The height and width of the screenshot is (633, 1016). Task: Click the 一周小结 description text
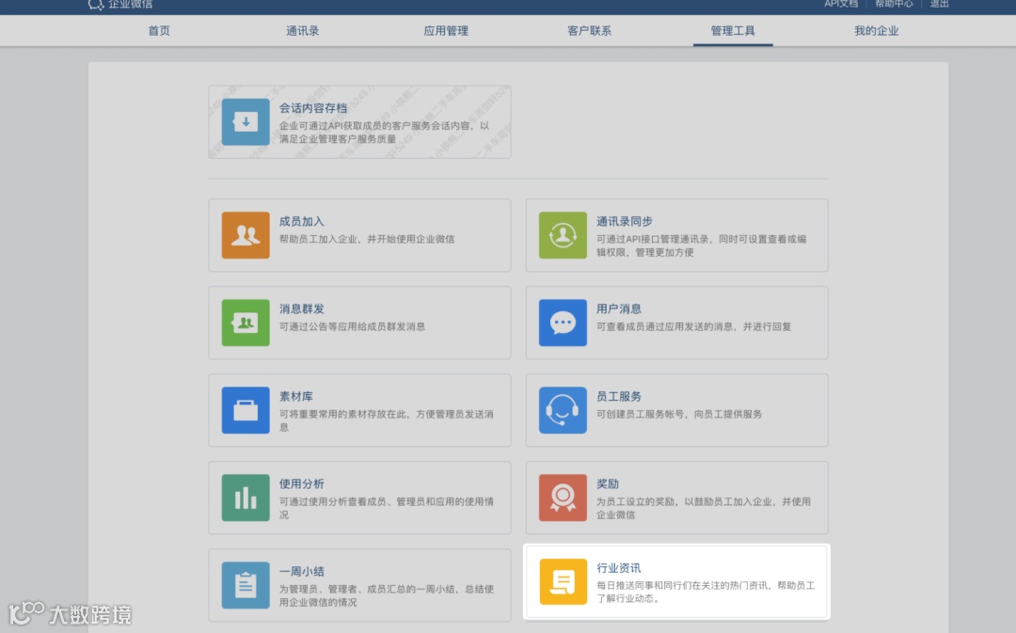point(387,595)
